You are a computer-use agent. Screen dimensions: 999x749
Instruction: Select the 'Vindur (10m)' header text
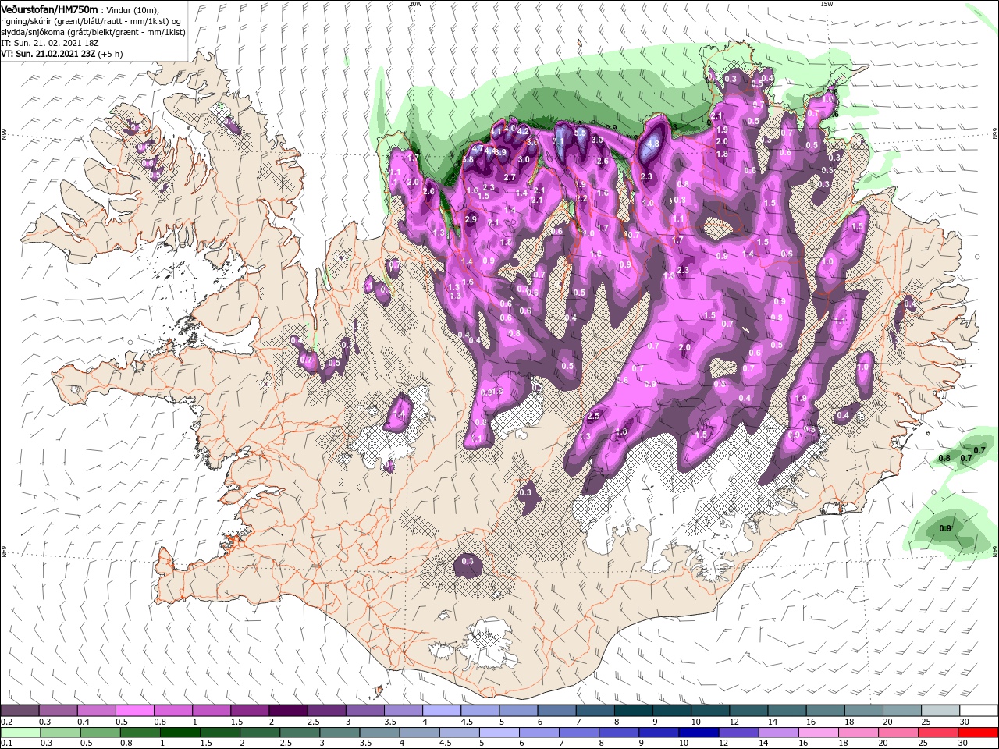[x=132, y=9]
